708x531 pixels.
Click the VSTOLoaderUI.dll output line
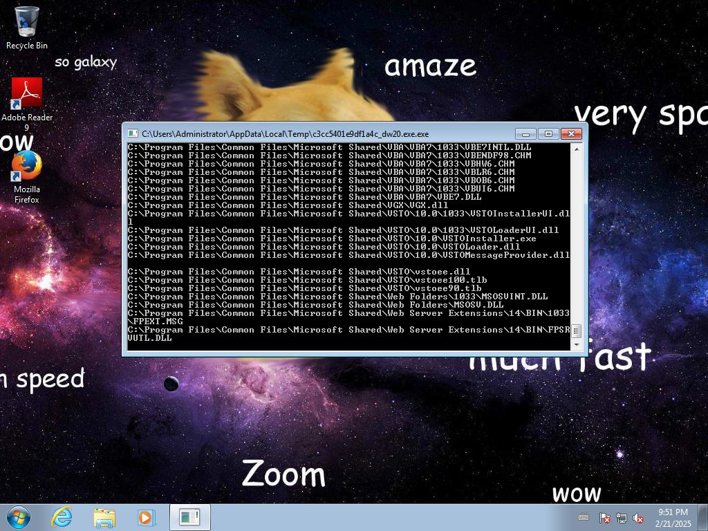click(x=343, y=230)
